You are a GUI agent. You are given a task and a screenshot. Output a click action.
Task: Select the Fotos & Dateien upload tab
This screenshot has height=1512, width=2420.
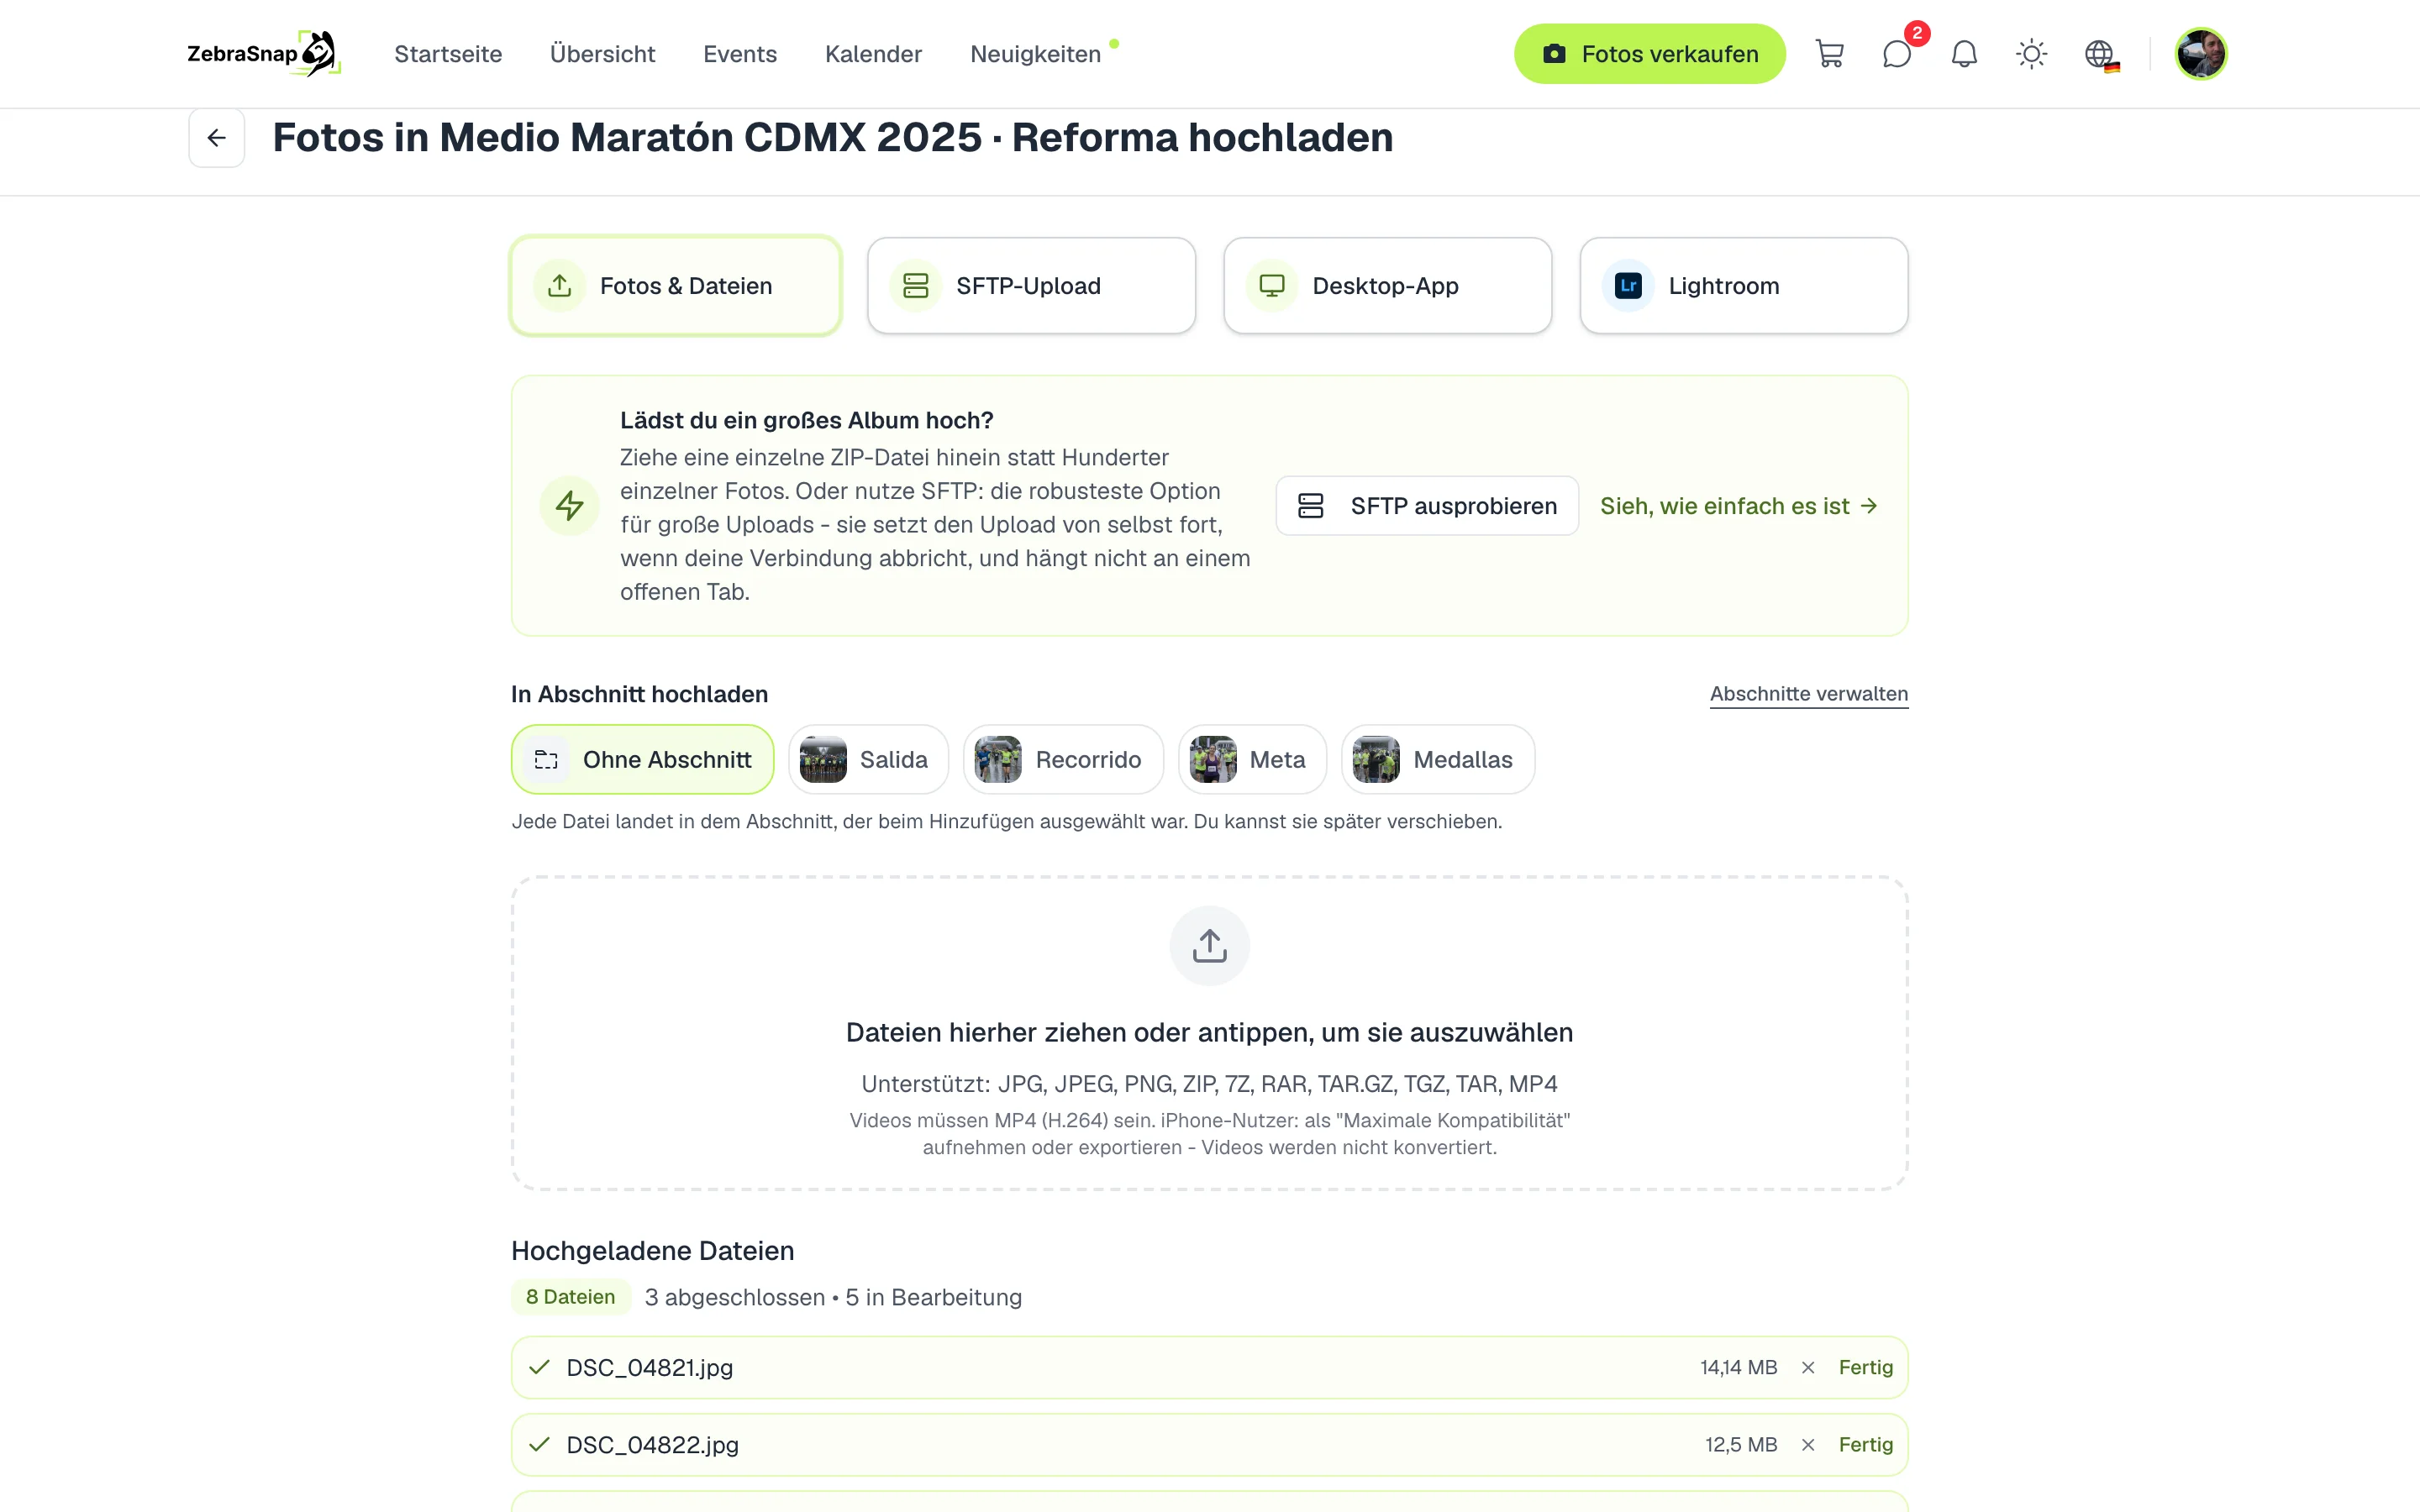click(x=676, y=286)
